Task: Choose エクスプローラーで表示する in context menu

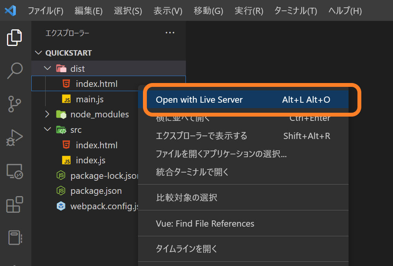Action: point(243,136)
